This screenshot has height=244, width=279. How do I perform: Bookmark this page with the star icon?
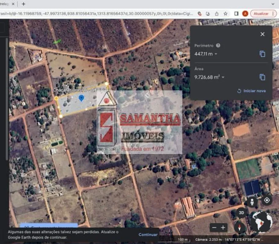[x=226, y=14]
